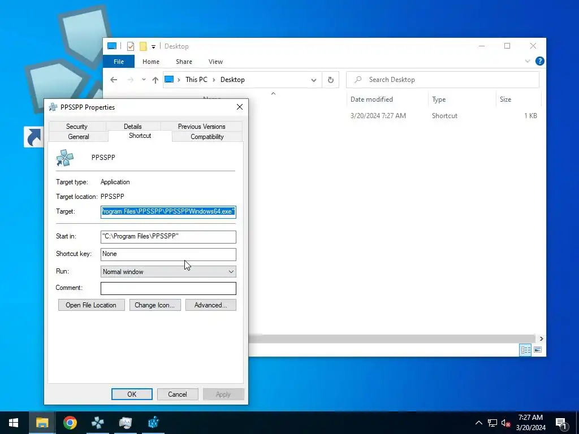
Task: Switch to the Security tab
Action: pos(77,126)
